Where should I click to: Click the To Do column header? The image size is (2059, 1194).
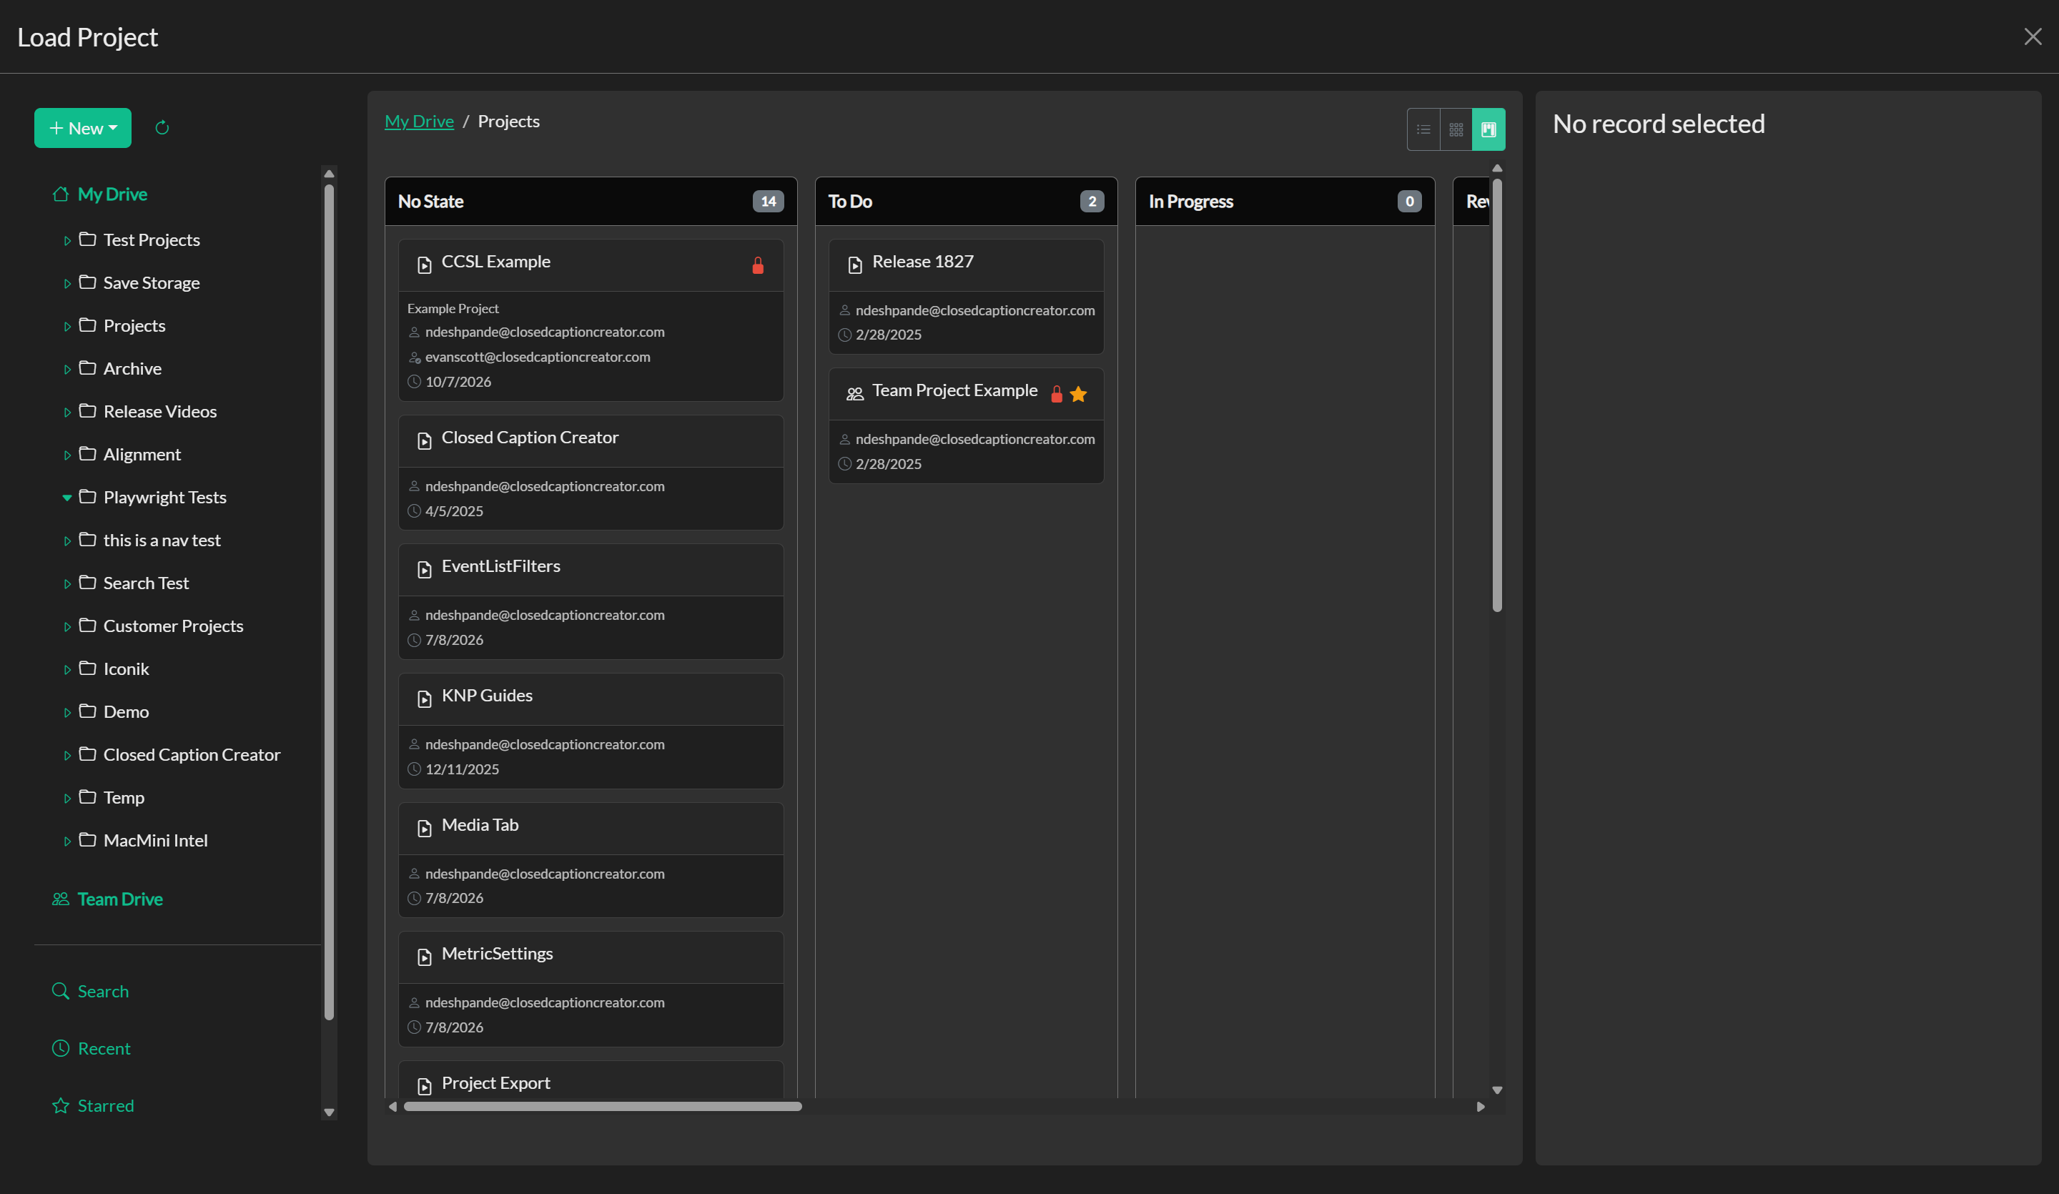tap(966, 201)
